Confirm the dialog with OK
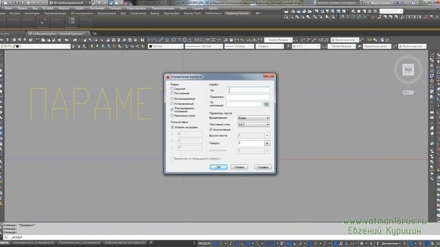This screenshot has height=247, width=440. coord(219,167)
